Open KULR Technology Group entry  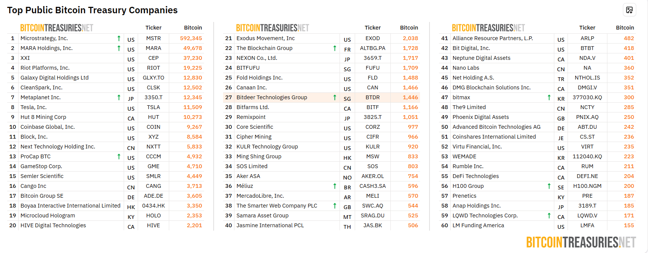(x=267, y=147)
